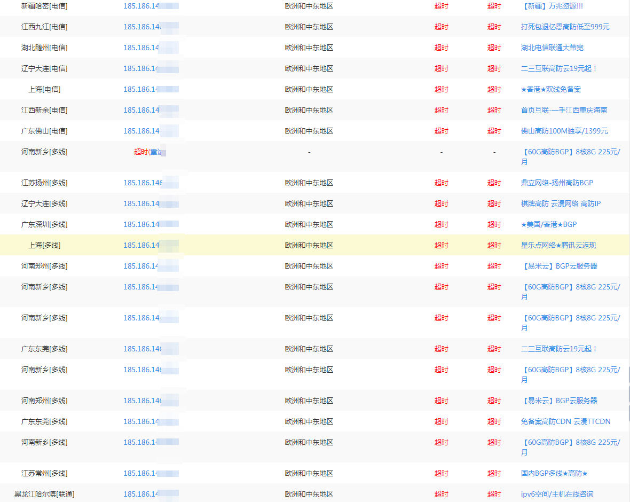Open the 星乐点网络★腾讯云返现 link

558,245
